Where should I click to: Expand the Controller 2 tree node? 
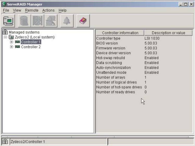11,47
